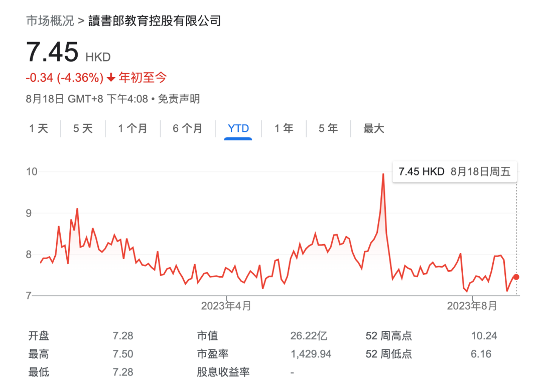Click the 2023年4月 axis label
The height and width of the screenshot is (392, 542).
(226, 306)
